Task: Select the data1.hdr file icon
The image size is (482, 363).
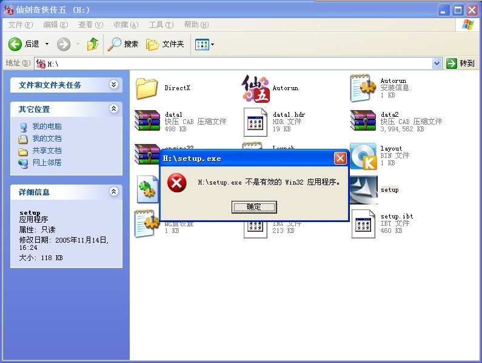Action: tap(255, 122)
